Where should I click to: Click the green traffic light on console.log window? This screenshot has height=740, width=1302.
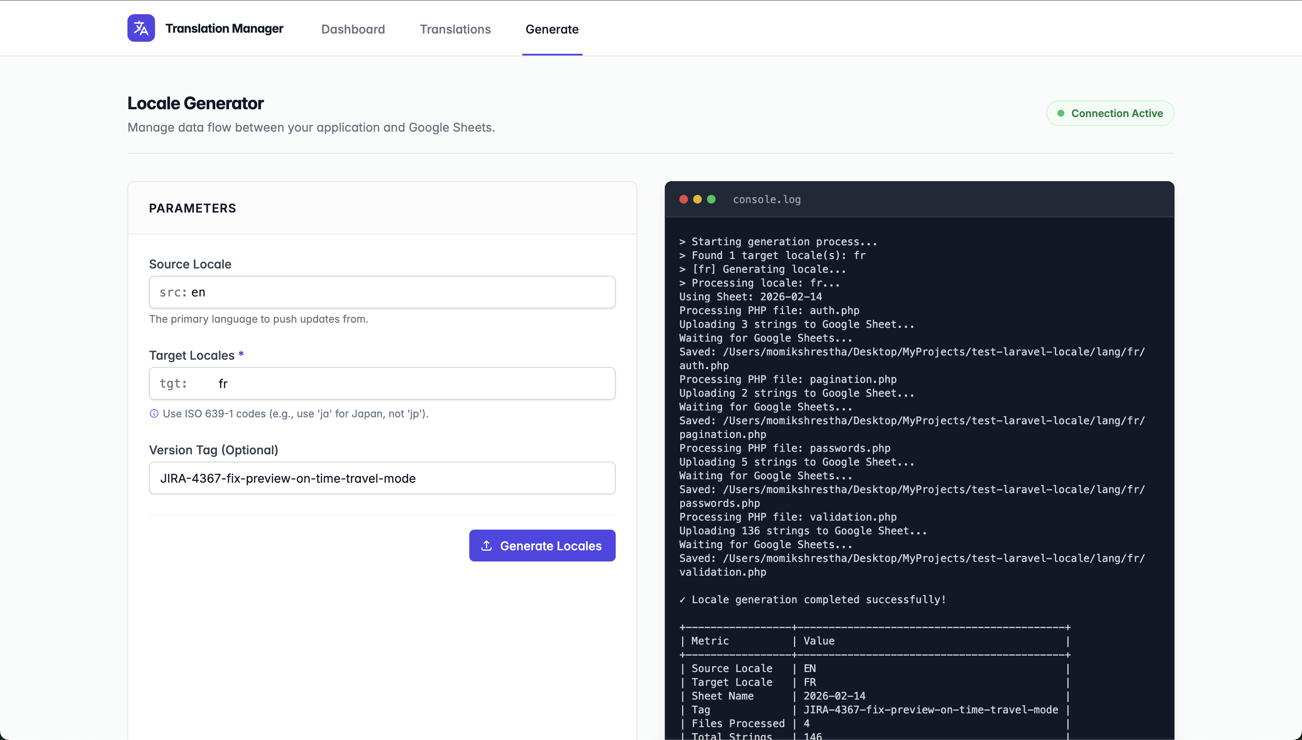[710, 199]
